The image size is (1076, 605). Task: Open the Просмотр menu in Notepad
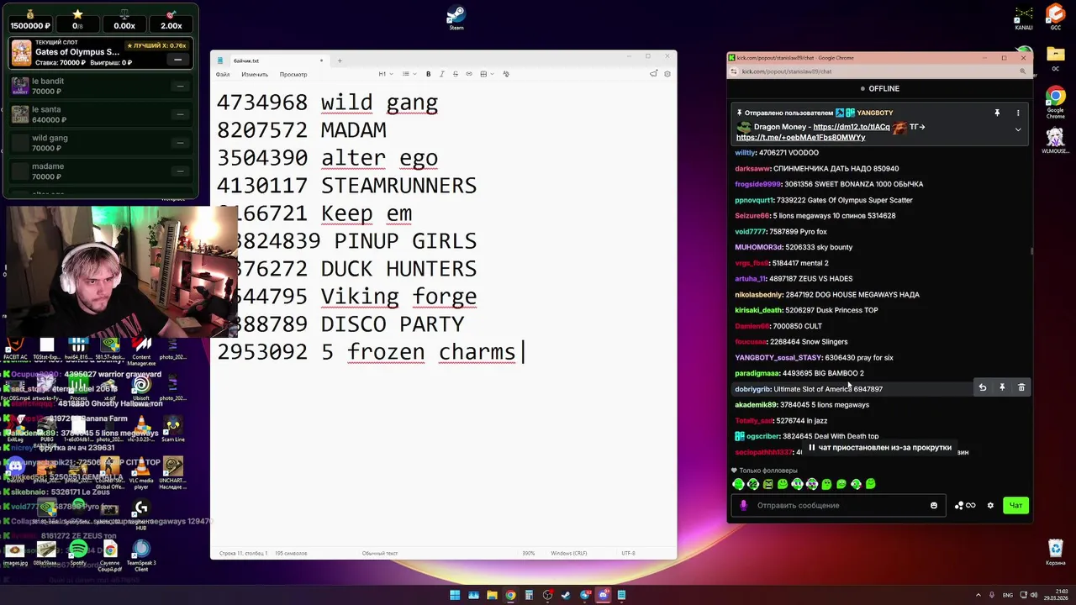click(x=293, y=75)
